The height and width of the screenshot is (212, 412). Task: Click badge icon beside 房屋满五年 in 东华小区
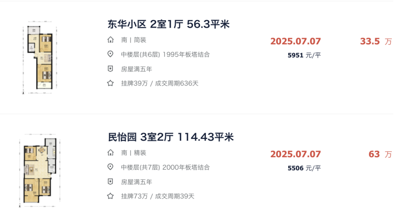pyautogui.click(x=111, y=69)
